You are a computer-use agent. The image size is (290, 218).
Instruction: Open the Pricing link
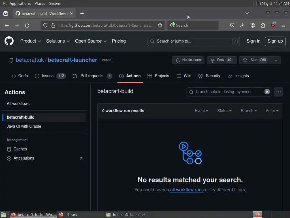(119, 41)
